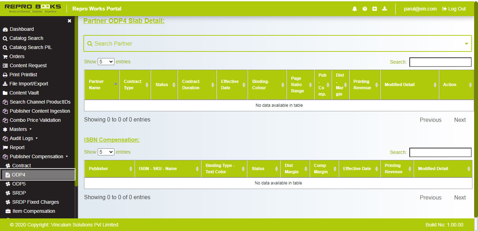
Task: Close the sidebar using the X icon
Action: (x=69, y=21)
